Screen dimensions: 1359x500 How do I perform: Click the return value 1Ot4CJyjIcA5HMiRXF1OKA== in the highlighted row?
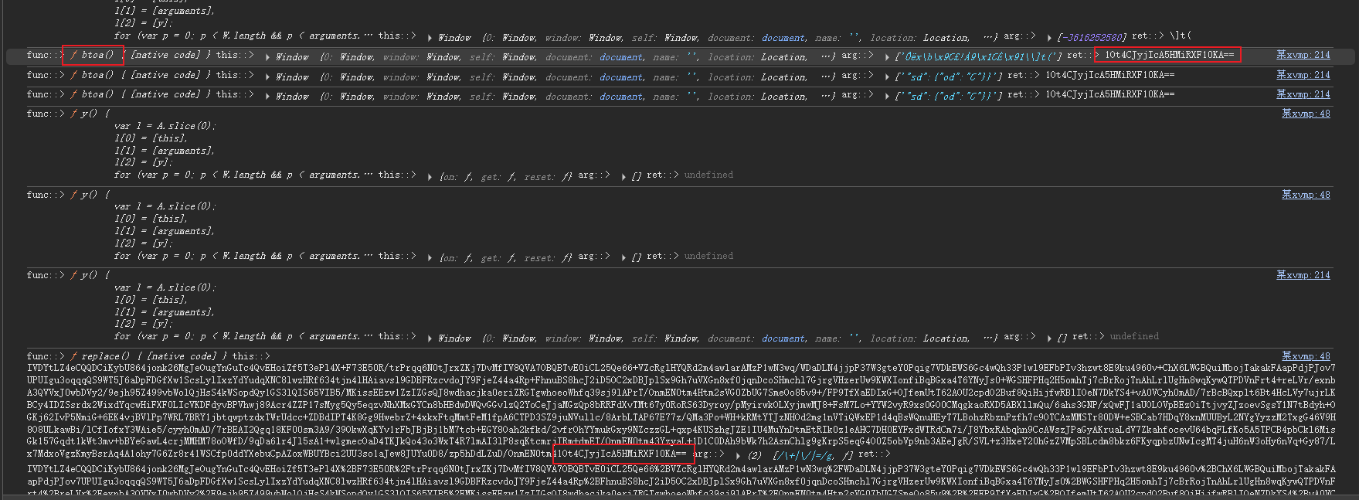point(1169,55)
